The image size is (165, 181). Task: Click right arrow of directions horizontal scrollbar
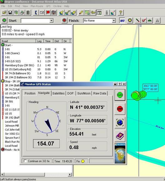pos(70,174)
